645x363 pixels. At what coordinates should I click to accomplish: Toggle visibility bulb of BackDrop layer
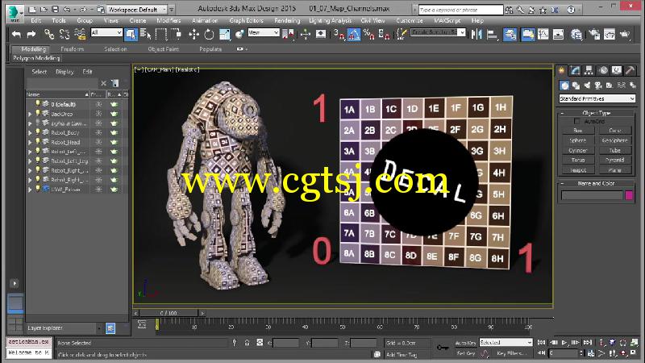(x=38, y=113)
